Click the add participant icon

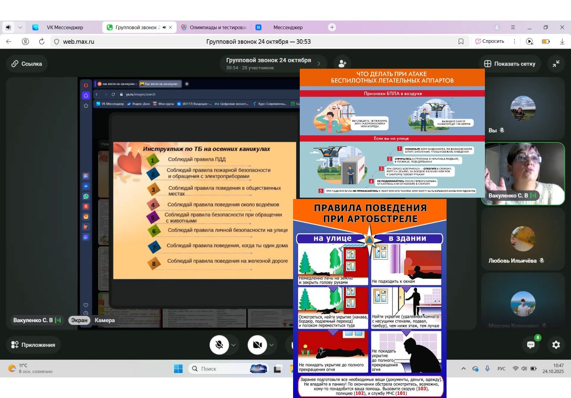pyautogui.click(x=342, y=63)
